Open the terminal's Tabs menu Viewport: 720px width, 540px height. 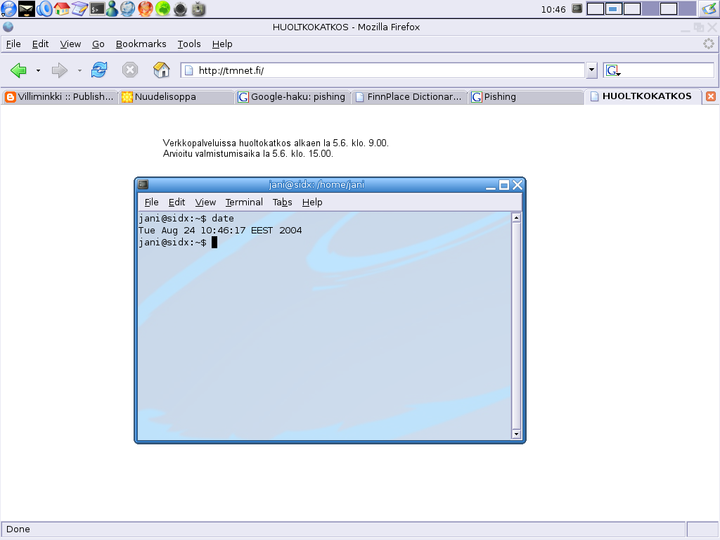[282, 202]
